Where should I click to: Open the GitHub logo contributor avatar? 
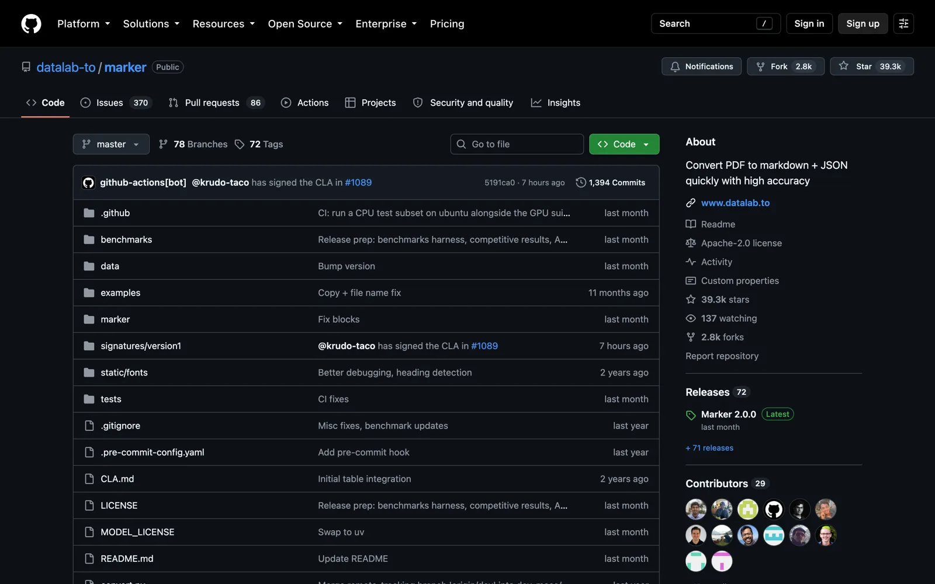(x=774, y=509)
